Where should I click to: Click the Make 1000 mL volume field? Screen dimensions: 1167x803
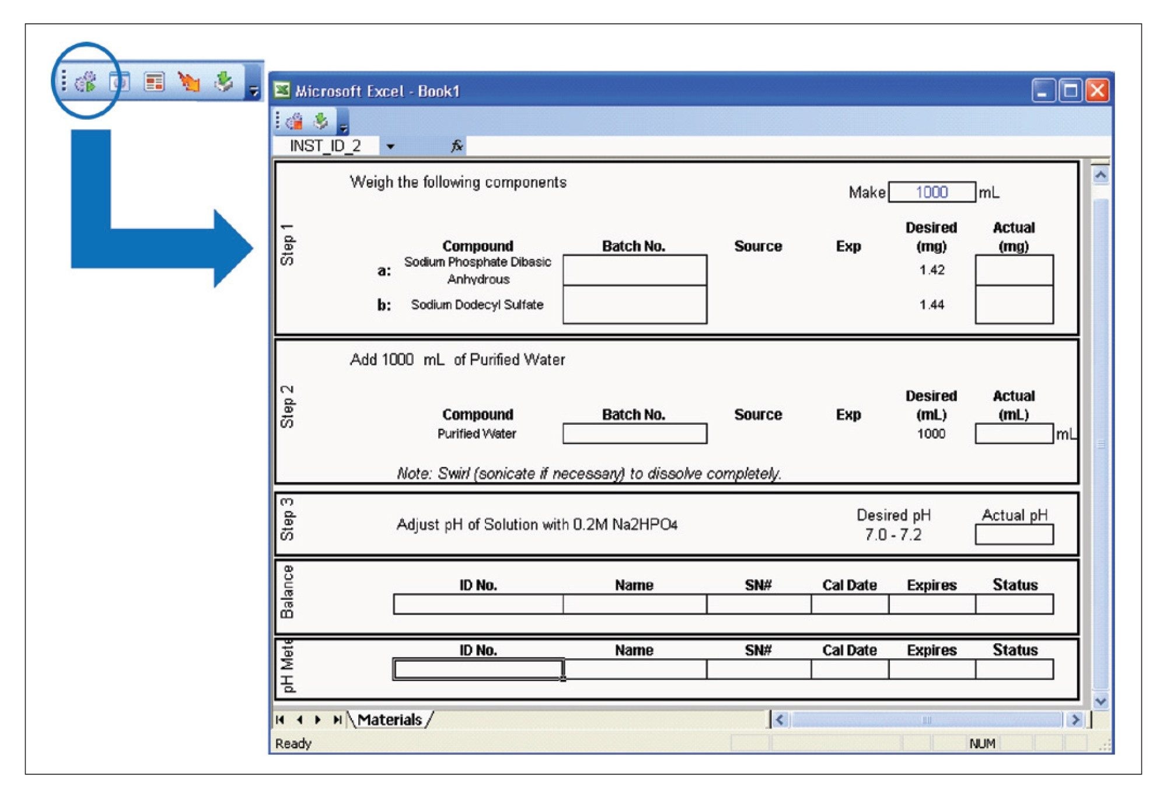(931, 192)
